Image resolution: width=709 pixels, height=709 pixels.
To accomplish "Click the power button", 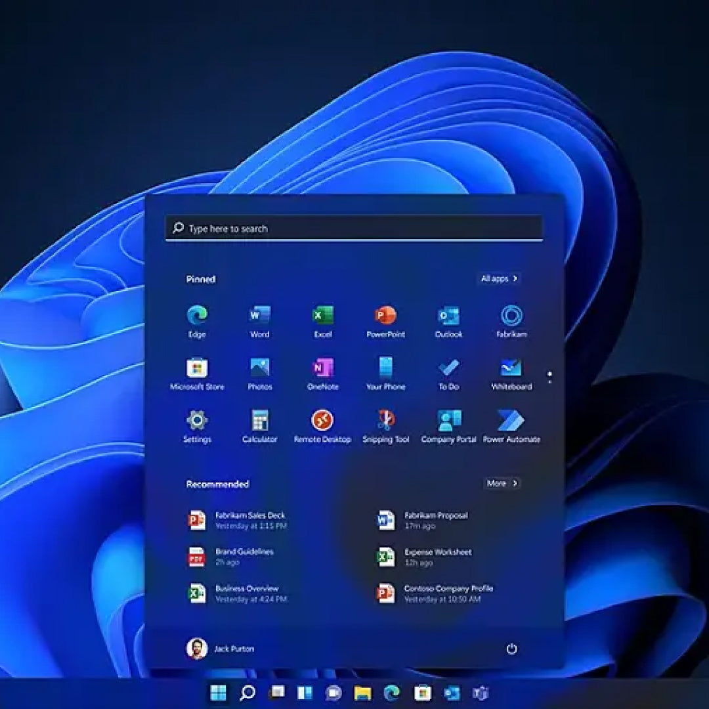I will [x=511, y=649].
